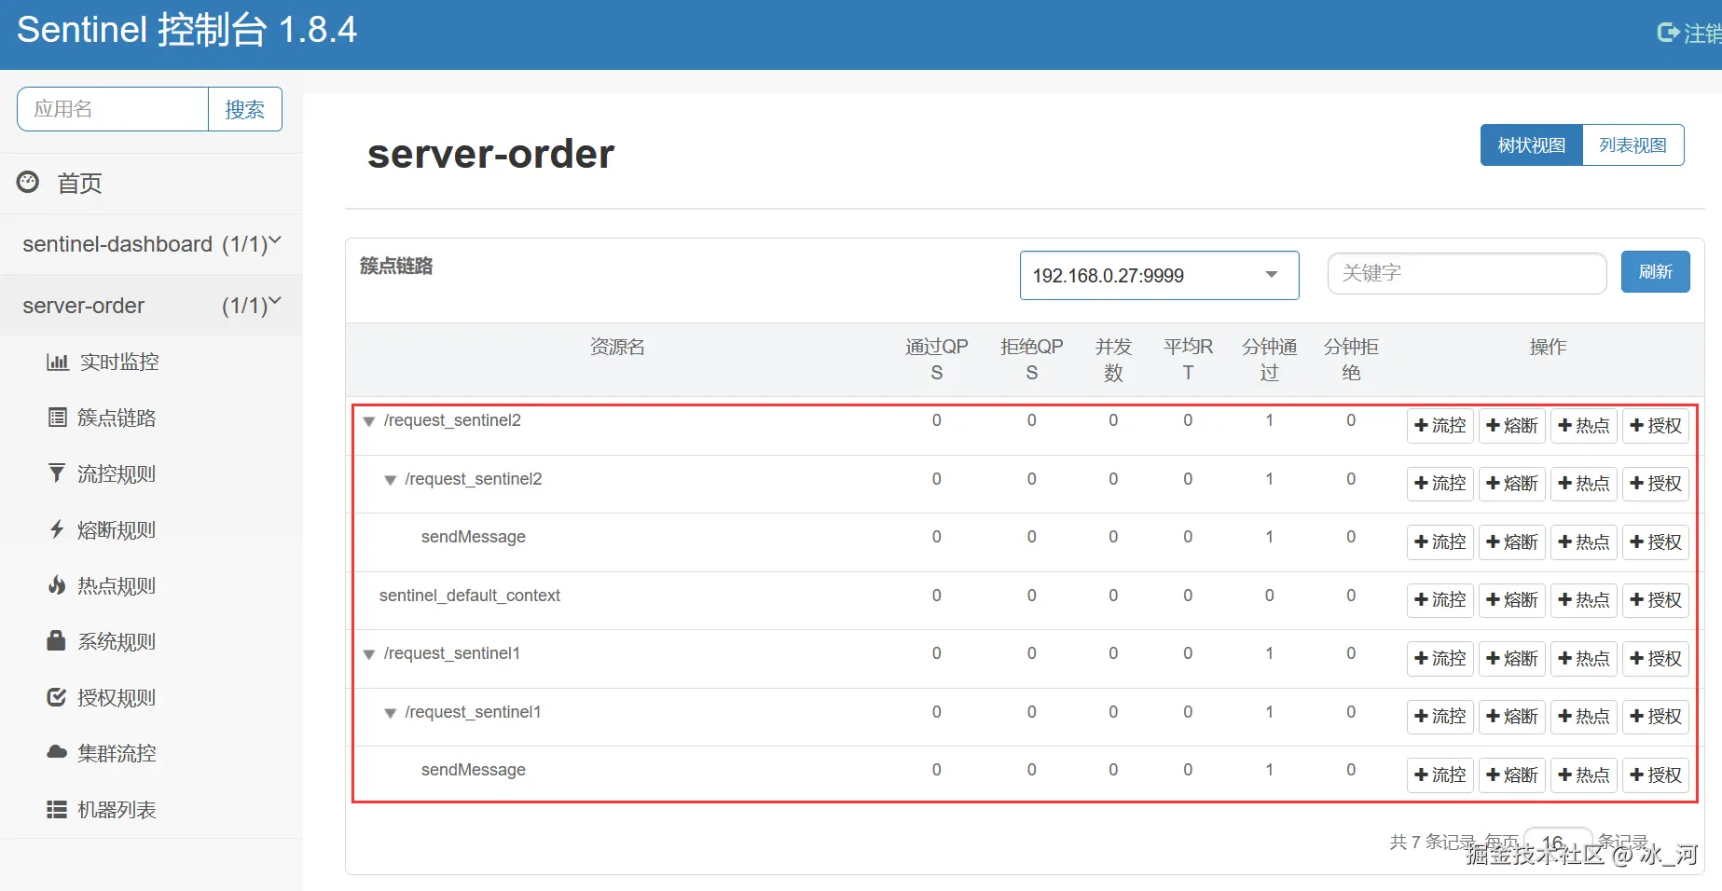
Task: Add 流控 rule for top /request_sentinel2
Action: [x=1440, y=425]
